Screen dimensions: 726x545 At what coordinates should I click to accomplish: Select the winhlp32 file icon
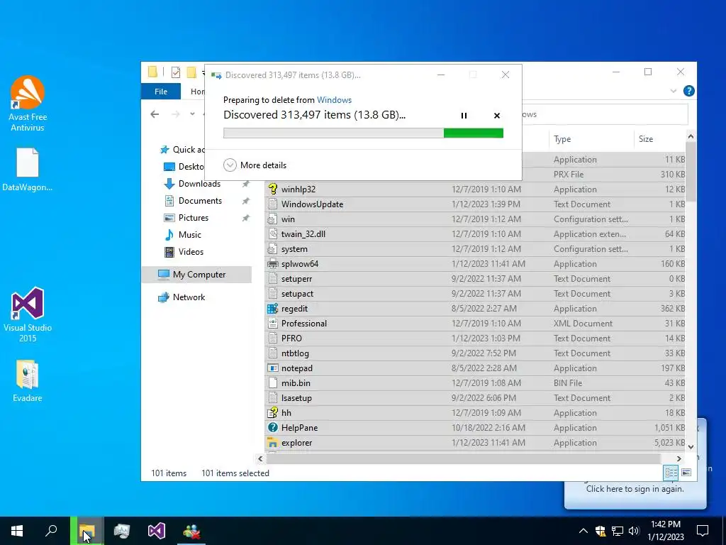click(273, 189)
